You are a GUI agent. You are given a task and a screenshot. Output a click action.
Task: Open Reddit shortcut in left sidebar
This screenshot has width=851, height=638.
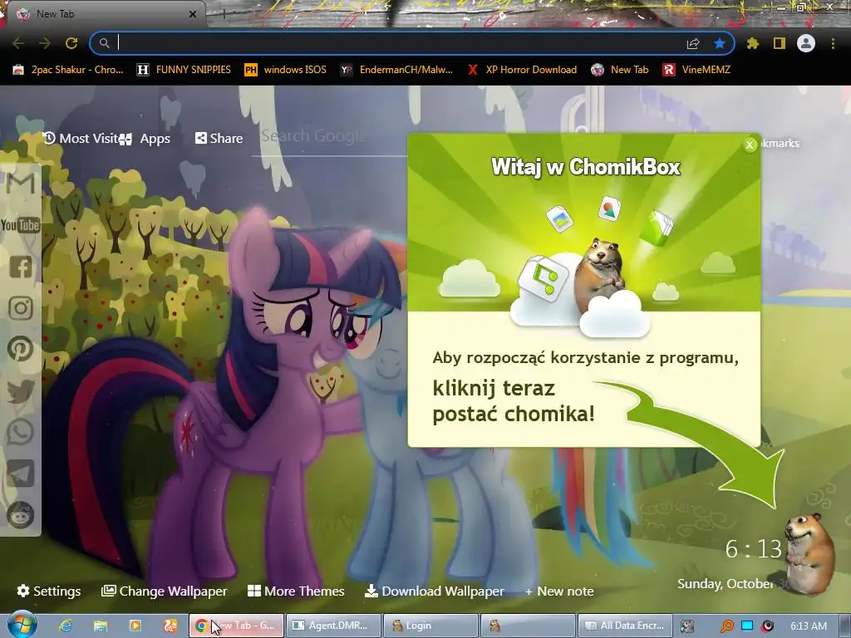[21, 514]
